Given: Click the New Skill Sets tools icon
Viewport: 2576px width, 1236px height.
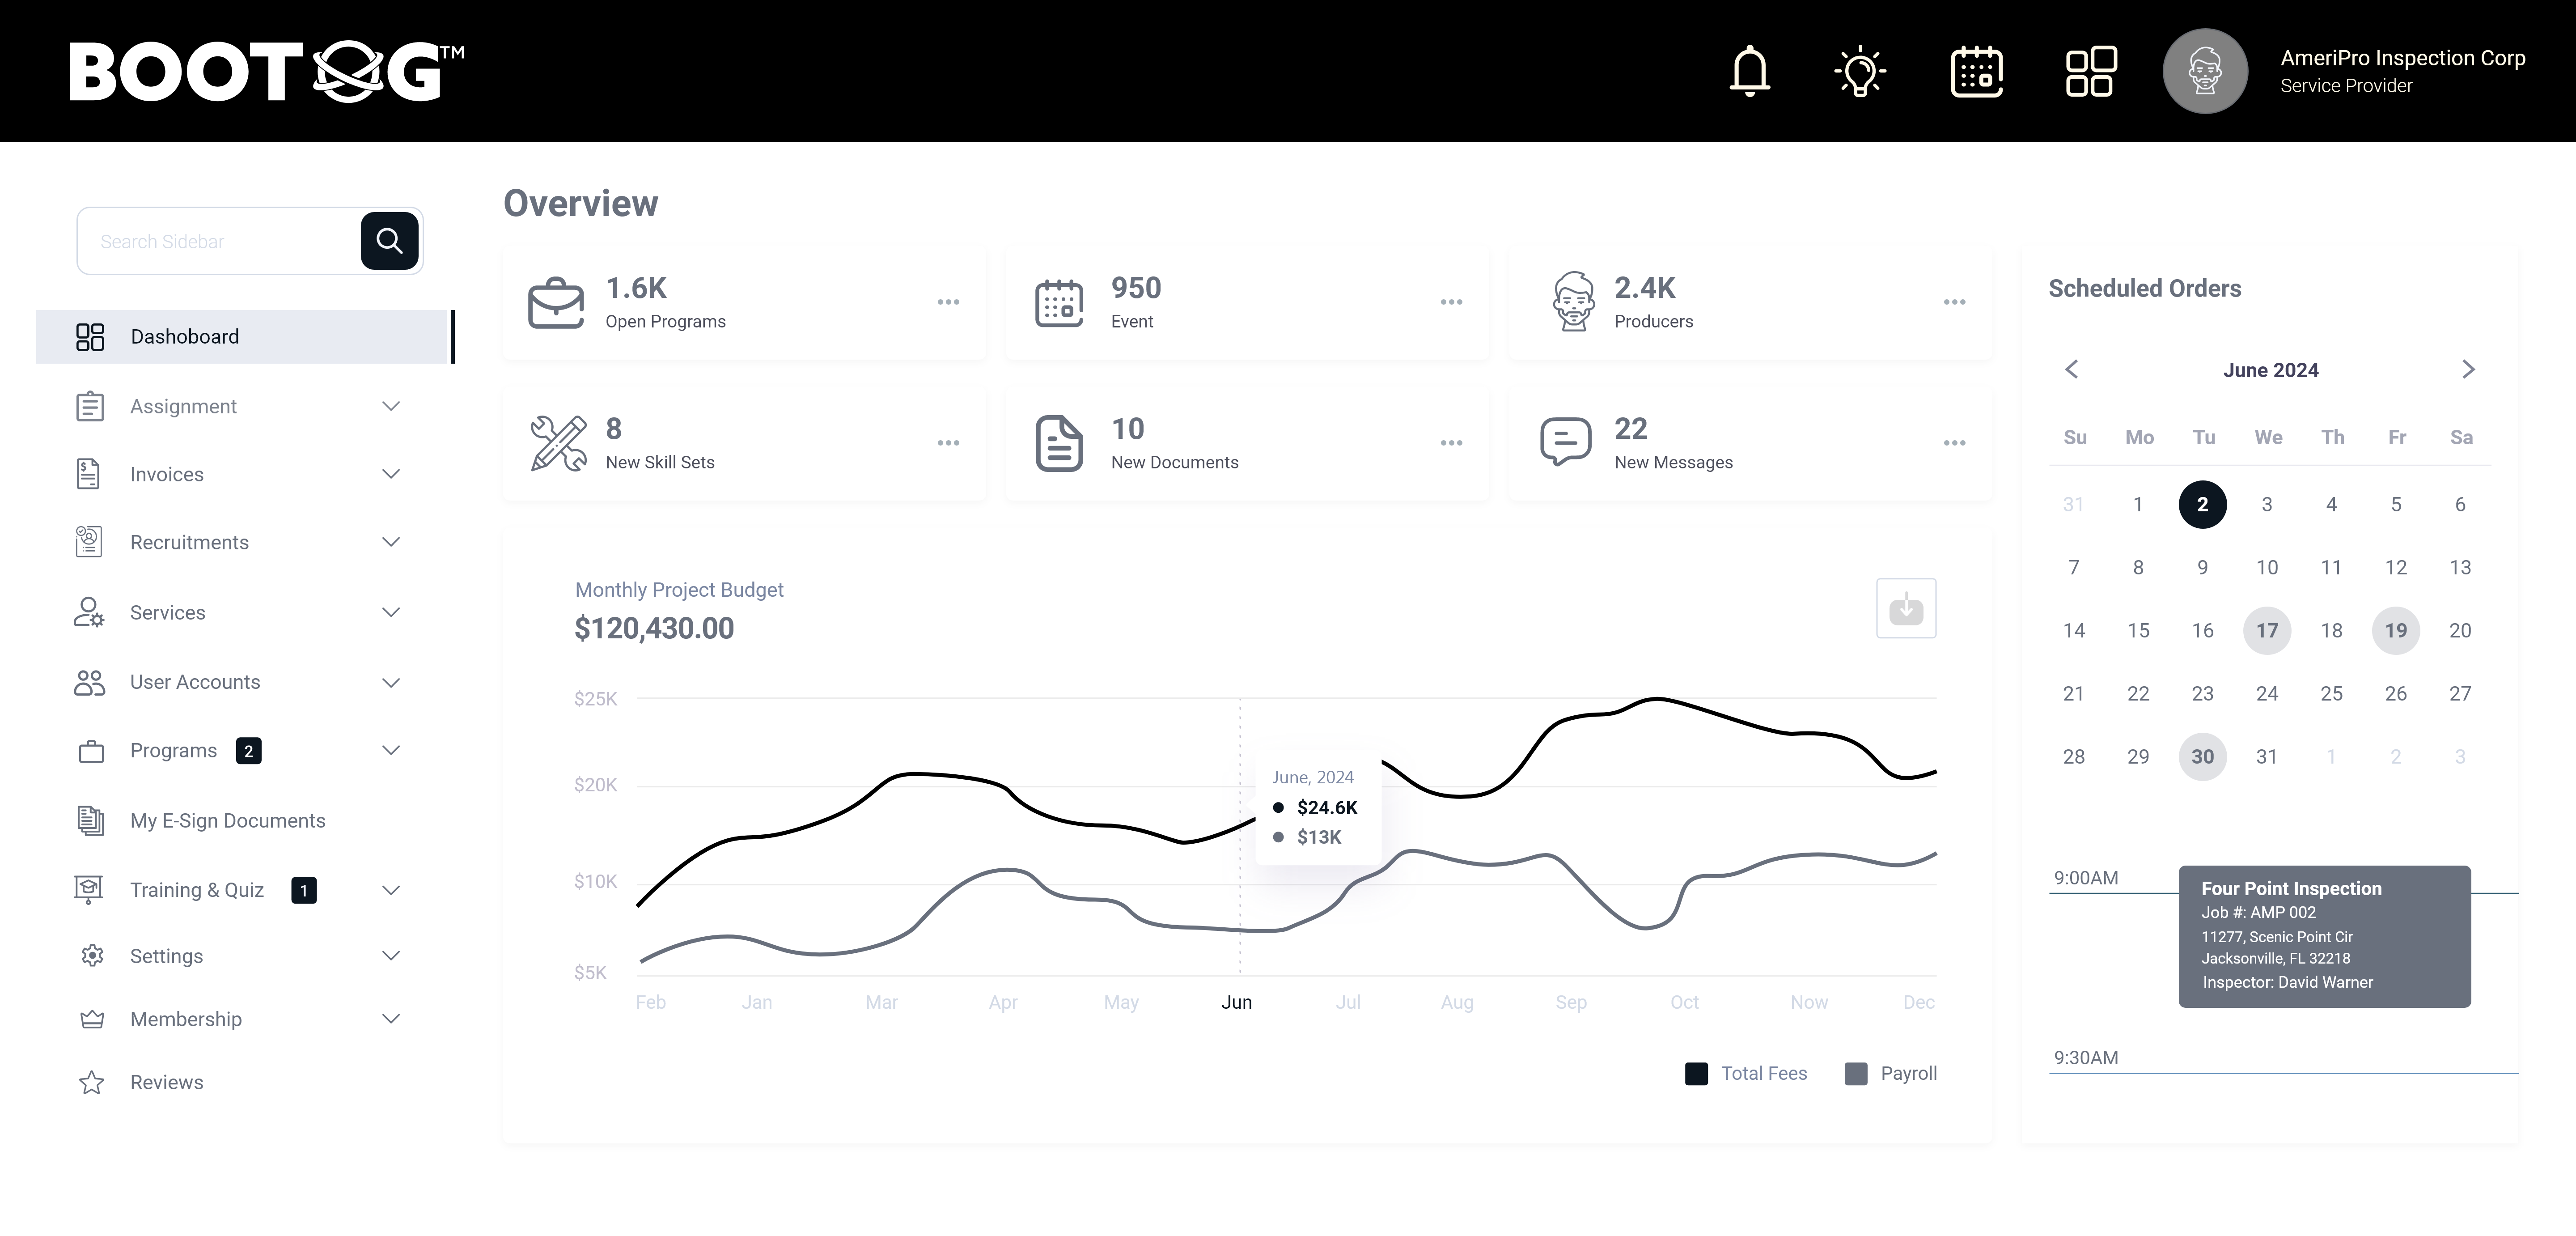Looking at the screenshot, I should pos(558,443).
